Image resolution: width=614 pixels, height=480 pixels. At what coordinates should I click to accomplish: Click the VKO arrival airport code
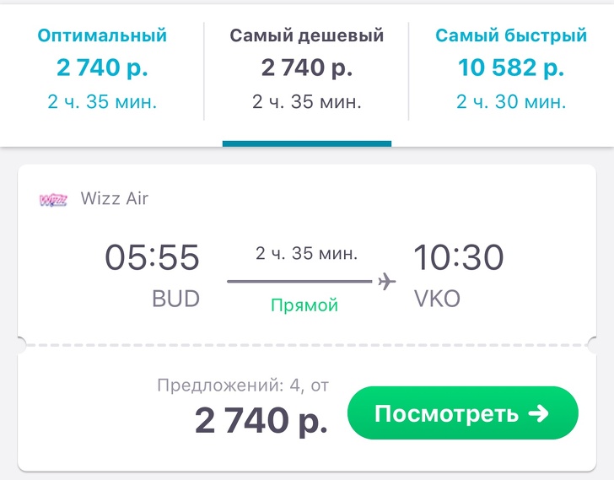tap(437, 299)
